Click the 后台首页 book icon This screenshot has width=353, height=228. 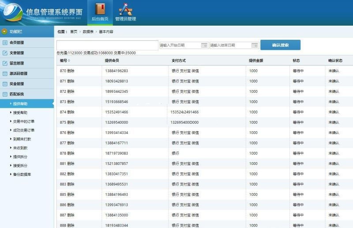point(100,9)
